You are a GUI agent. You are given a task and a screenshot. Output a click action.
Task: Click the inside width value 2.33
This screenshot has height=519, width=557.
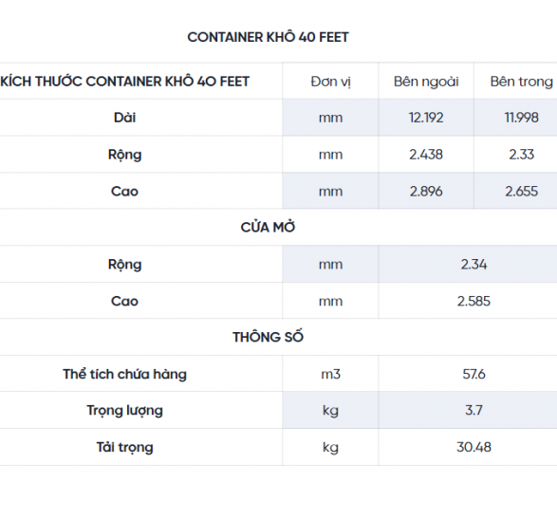pos(522,155)
